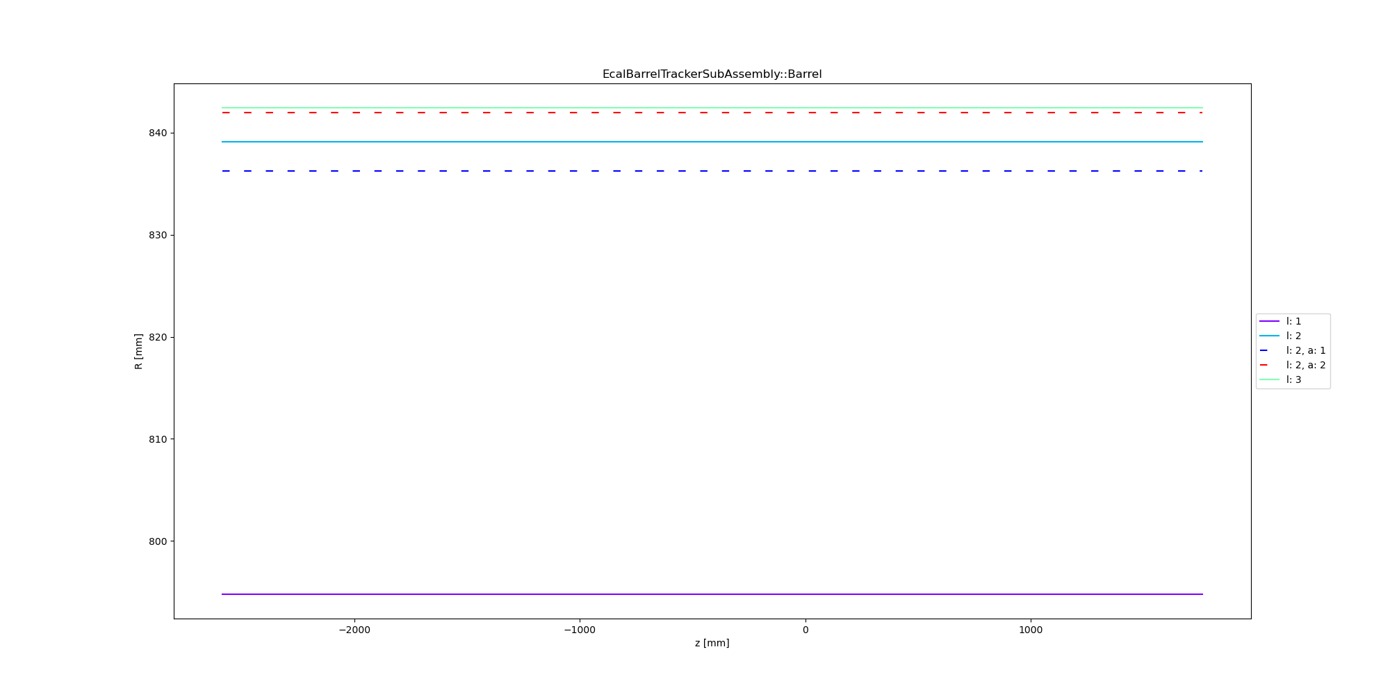The width and height of the screenshot is (1390, 695).
Task: Click the −2000 x-axis tick label
Action: tap(354, 630)
